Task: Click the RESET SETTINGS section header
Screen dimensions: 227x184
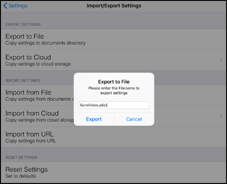Action: click(22, 157)
